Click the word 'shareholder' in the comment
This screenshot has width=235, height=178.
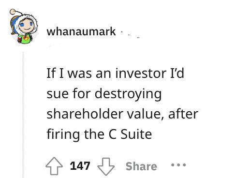click(85, 114)
